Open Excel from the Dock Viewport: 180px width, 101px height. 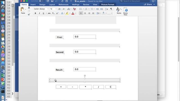click(3, 75)
